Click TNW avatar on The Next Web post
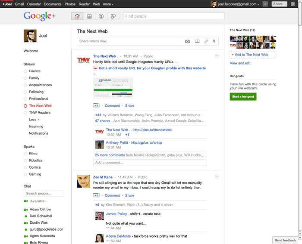302x244 pixels. pyautogui.click(x=83, y=60)
